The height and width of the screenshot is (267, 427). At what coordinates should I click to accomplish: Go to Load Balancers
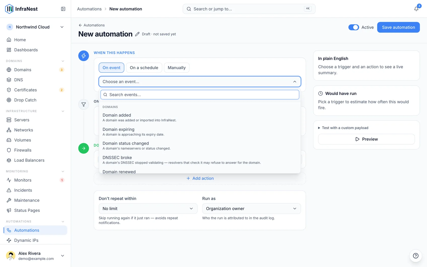tap(35, 160)
